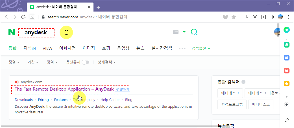Switch to the 동영상 tab
294x128 pixels.
click(123, 48)
